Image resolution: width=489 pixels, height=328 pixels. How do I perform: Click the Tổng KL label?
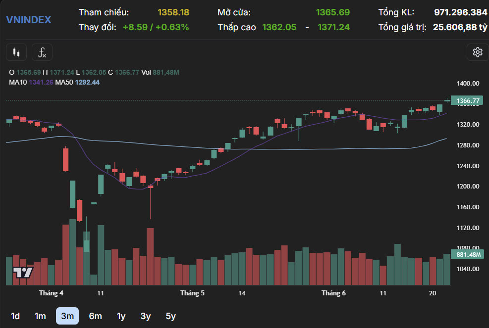[x=396, y=12]
